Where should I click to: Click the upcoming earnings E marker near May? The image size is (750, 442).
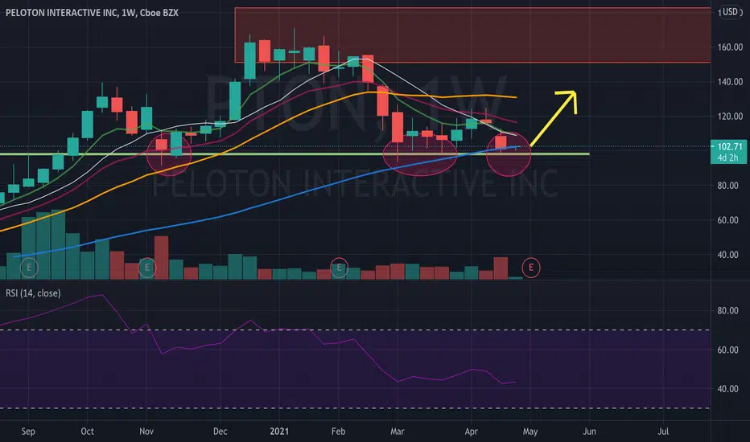[x=530, y=267]
